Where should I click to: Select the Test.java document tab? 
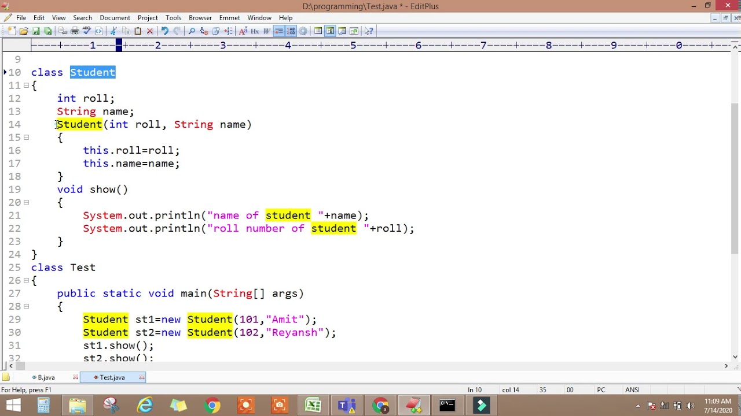pyautogui.click(x=112, y=377)
